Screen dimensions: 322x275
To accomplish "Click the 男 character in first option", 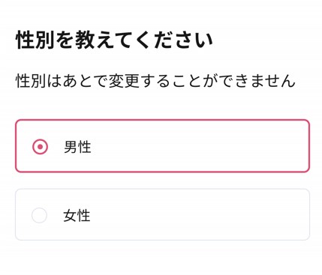I will [71, 147].
